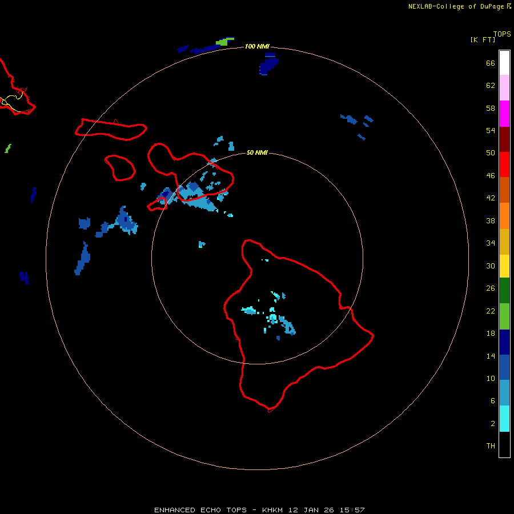Click the bright red legend swatch at 46–50
The width and height of the screenshot is (514, 514).
[504, 164]
